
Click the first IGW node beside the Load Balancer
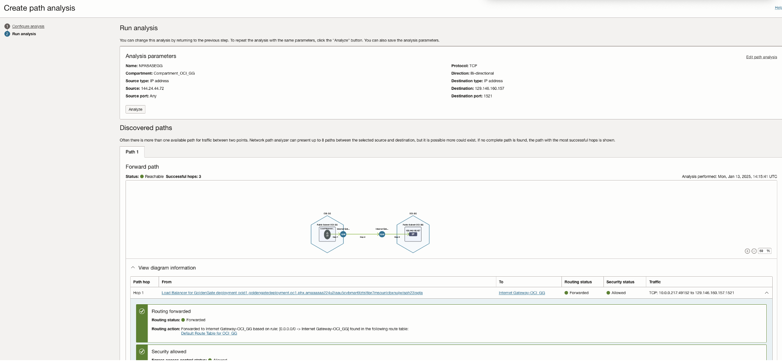(343, 234)
